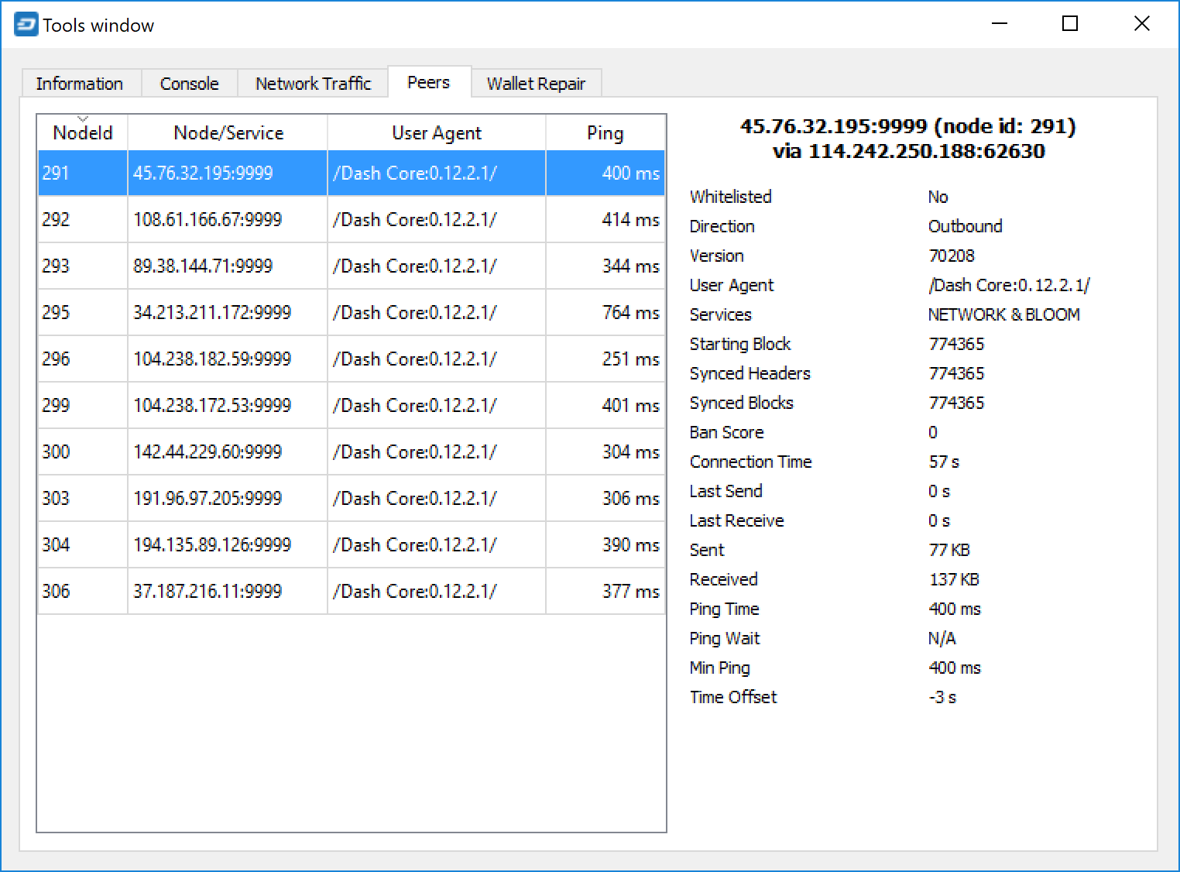Viewport: 1180px width, 872px height.
Task: Click the Ban Score value 0
Action: pos(933,432)
